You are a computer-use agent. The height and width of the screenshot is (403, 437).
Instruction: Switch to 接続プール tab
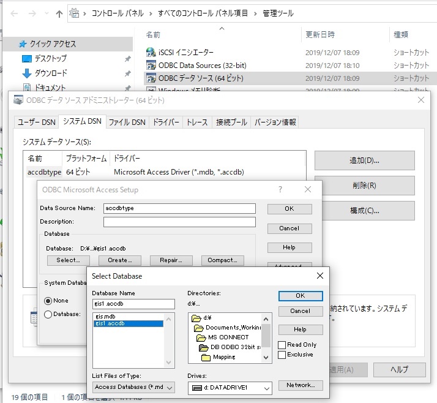(x=231, y=122)
